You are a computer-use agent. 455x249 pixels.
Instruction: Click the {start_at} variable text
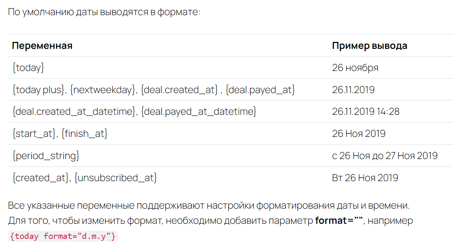(34, 133)
